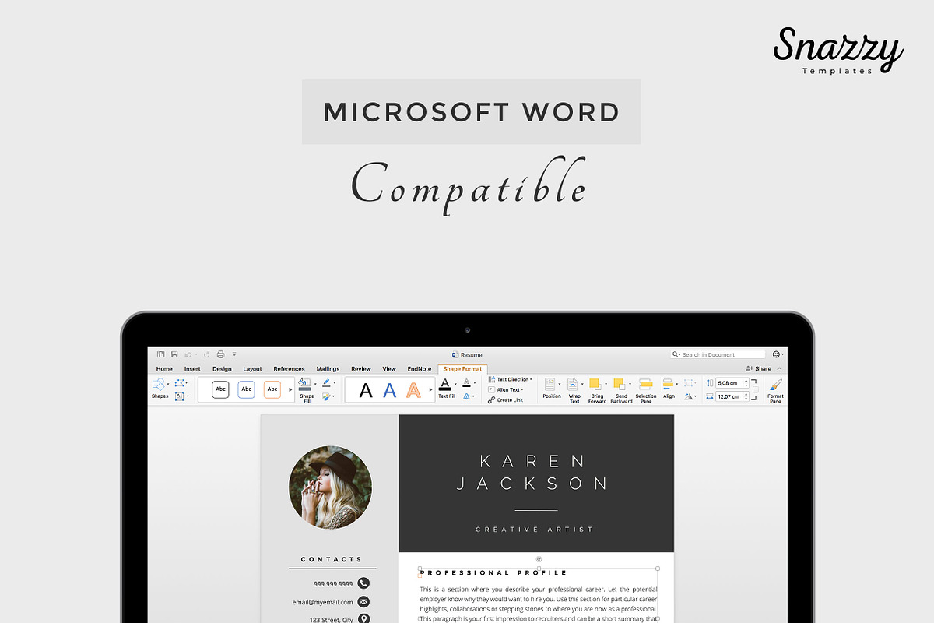Open the Wrap Text options
Image resolution: width=934 pixels, height=623 pixels.
pyautogui.click(x=574, y=390)
